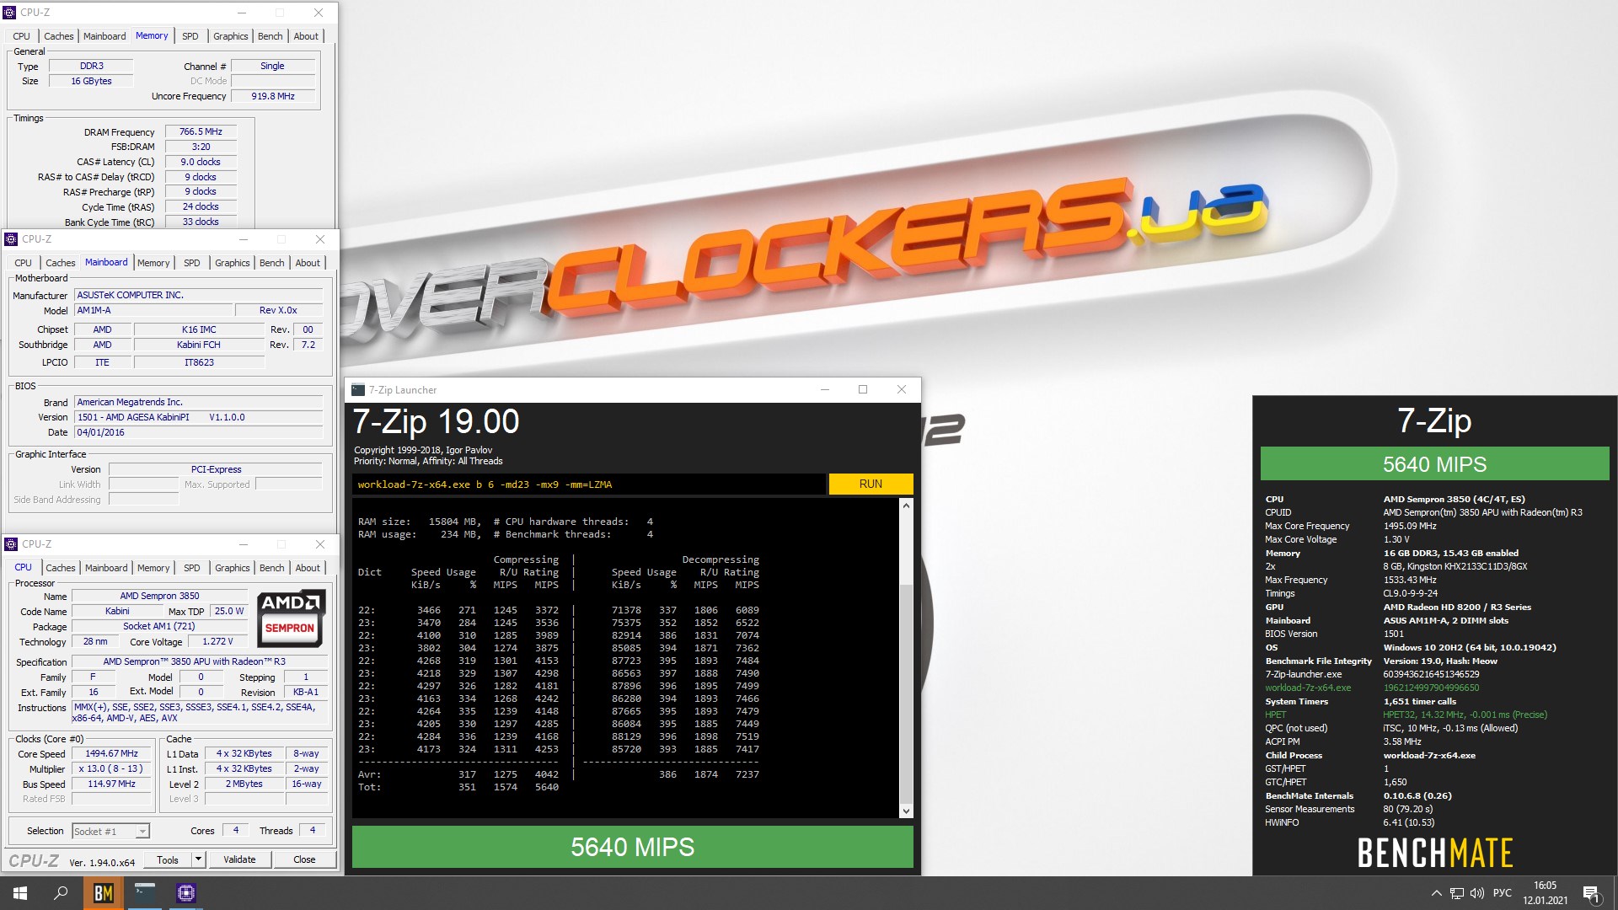
Task: Click the 9.0 clocks CAS# Latency value
Action: (x=201, y=162)
